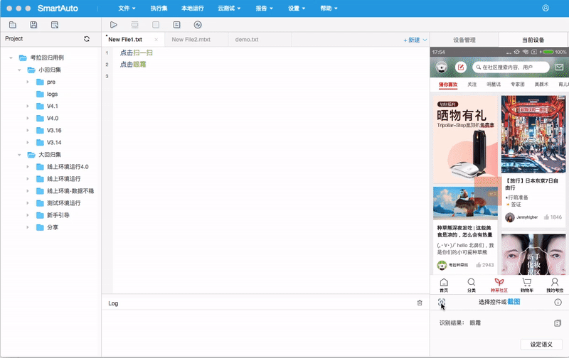
Task: Click the control picker icon in the device panel
Action: 441,302
